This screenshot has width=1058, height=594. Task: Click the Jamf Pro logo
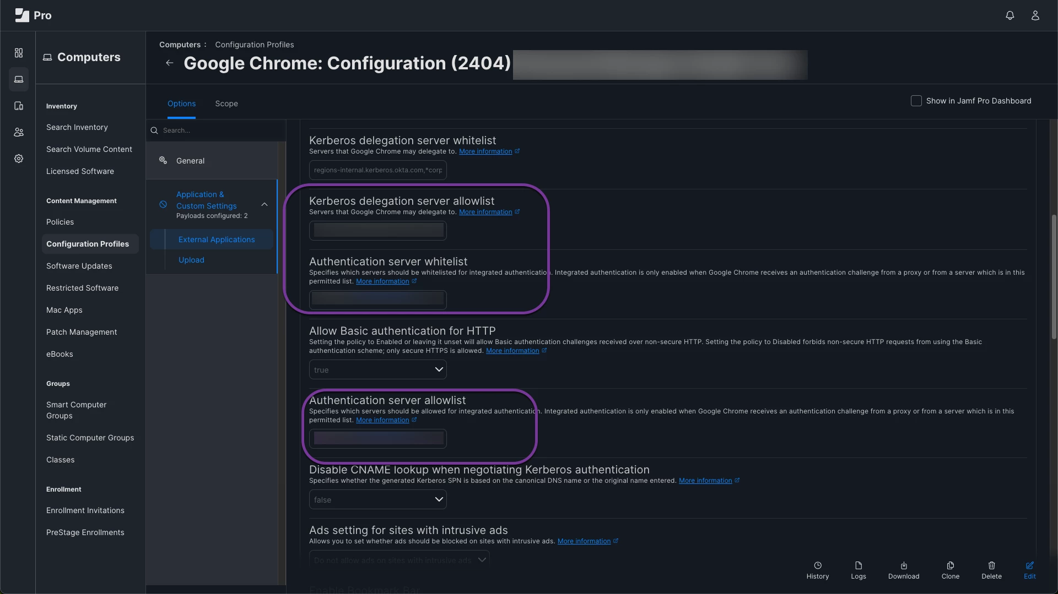[33, 15]
